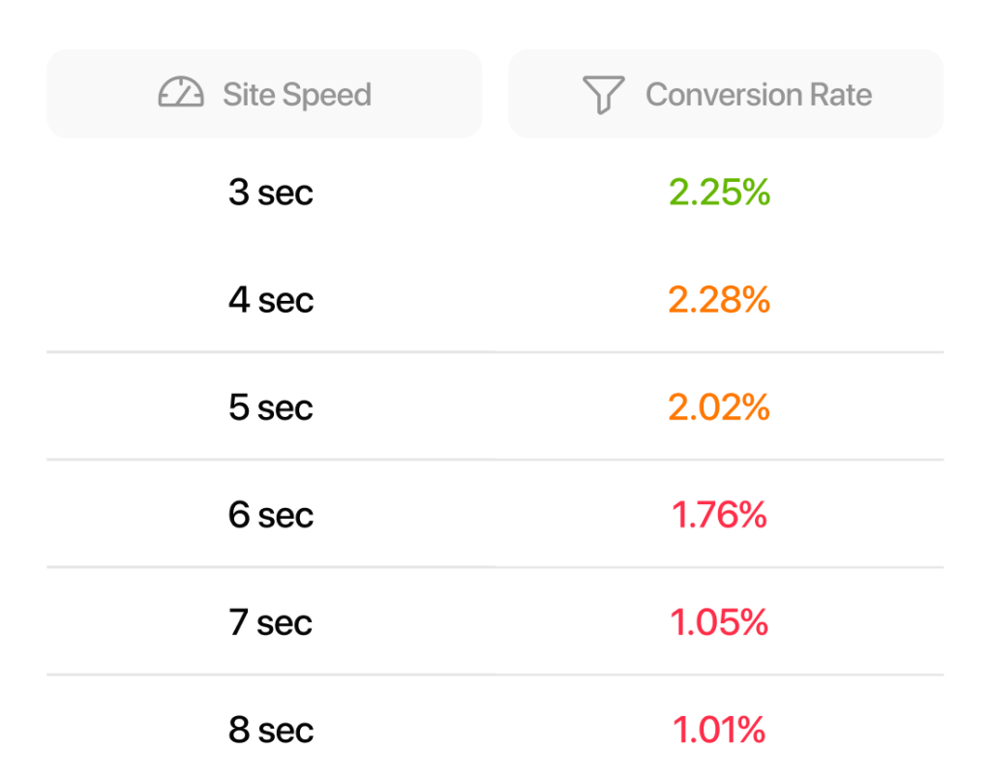Select the Conversion Rate column header label
The image size is (991, 780).
pos(758,95)
